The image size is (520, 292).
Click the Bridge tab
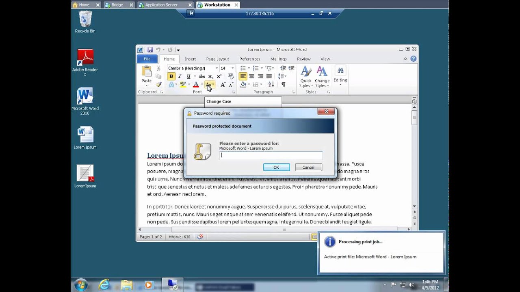point(119,5)
